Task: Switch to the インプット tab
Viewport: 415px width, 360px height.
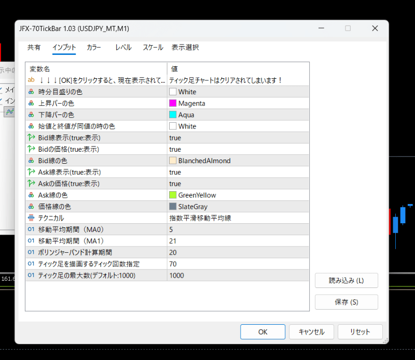Action: click(x=64, y=47)
